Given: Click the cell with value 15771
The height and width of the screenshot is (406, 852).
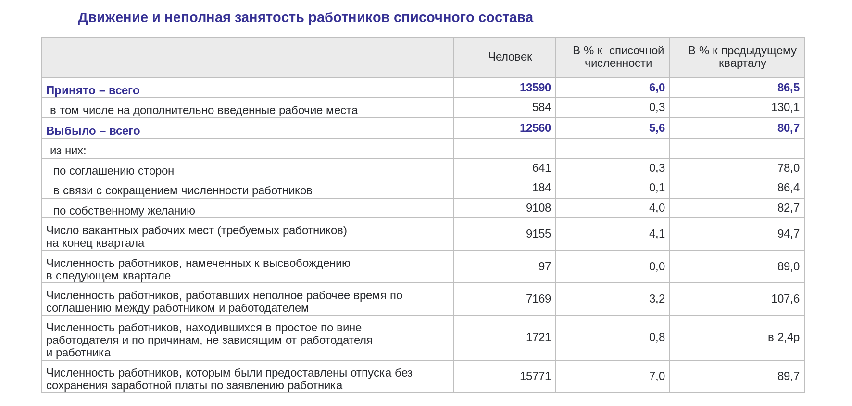Looking at the screenshot, I should [x=535, y=376].
